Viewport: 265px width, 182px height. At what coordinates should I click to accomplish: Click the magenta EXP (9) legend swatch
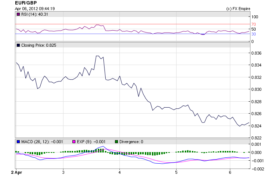(x=74, y=142)
